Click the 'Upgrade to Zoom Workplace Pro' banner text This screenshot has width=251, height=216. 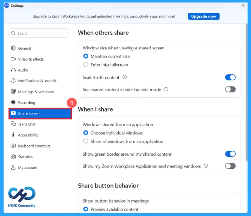(103, 16)
